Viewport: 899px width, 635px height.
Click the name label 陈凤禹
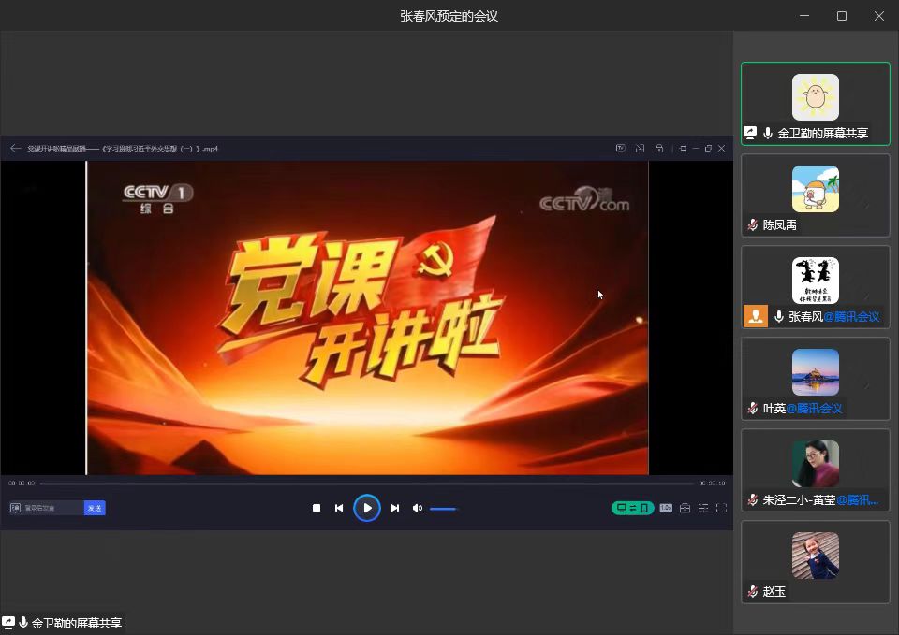pos(780,225)
